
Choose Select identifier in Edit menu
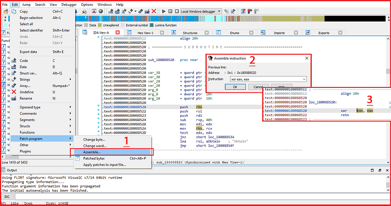[43, 30]
